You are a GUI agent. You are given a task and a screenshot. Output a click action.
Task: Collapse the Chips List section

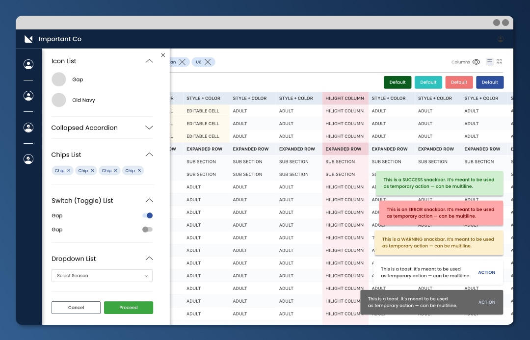[149, 155]
